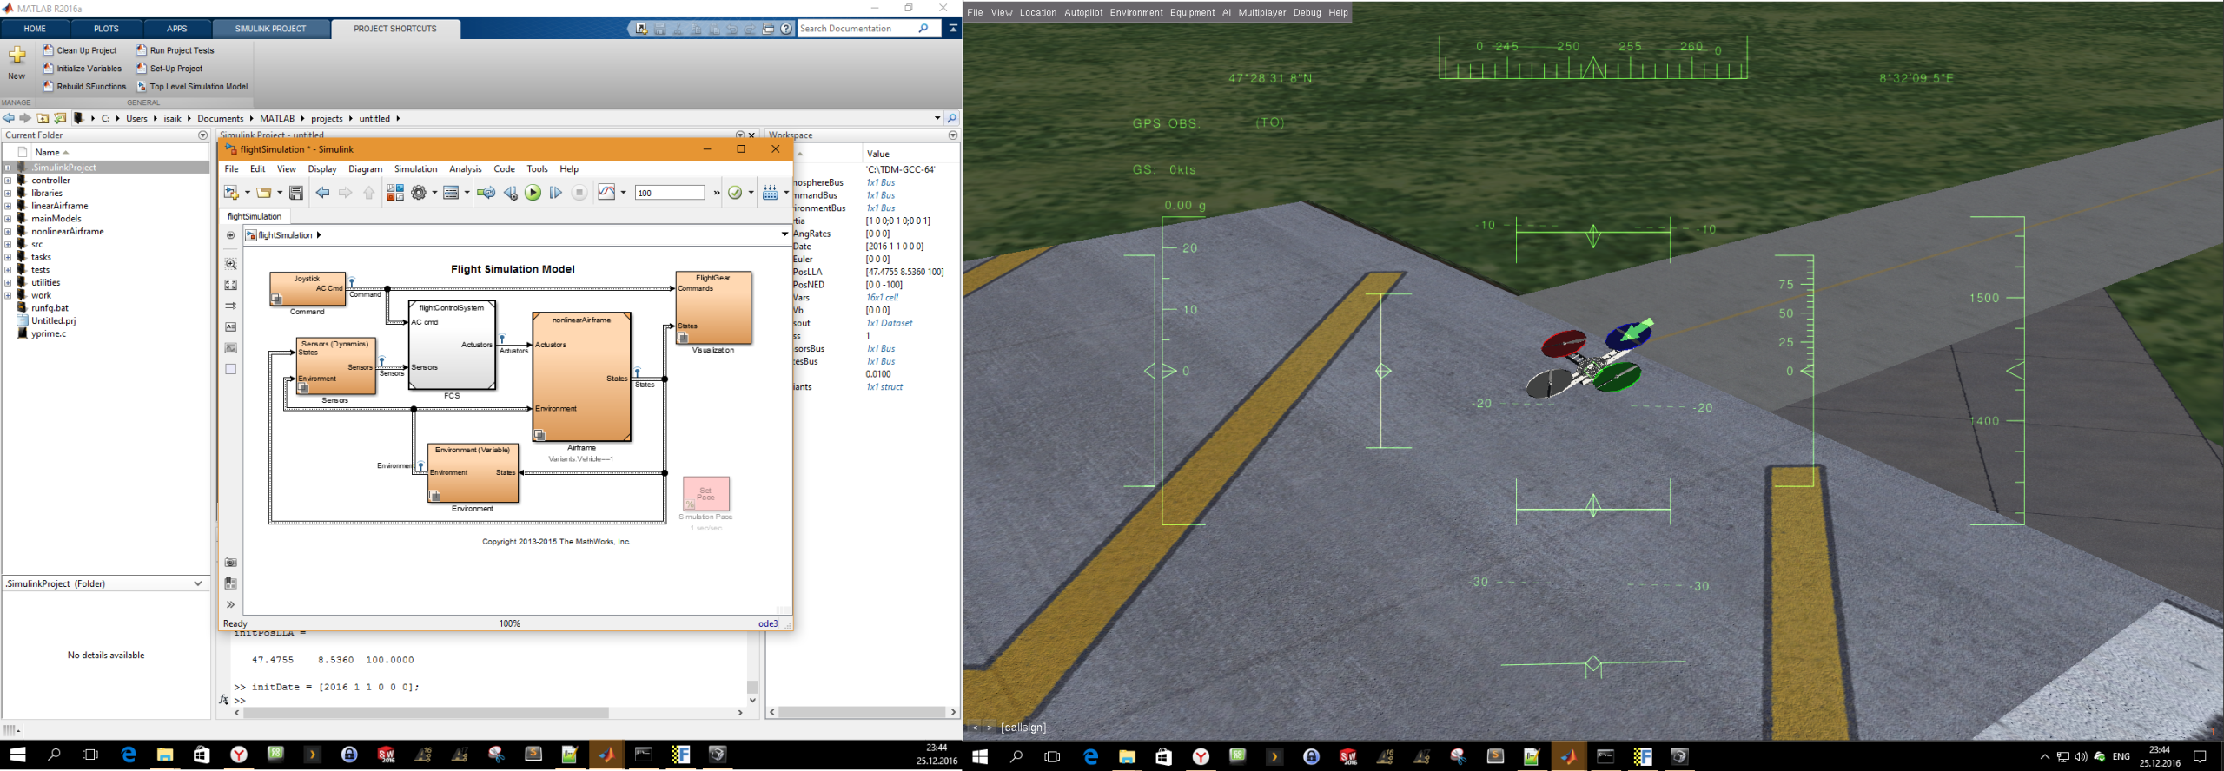Viewport: 2224px width, 771px height.
Task: Click the Stop simulation button in Simulink
Action: coord(579,193)
